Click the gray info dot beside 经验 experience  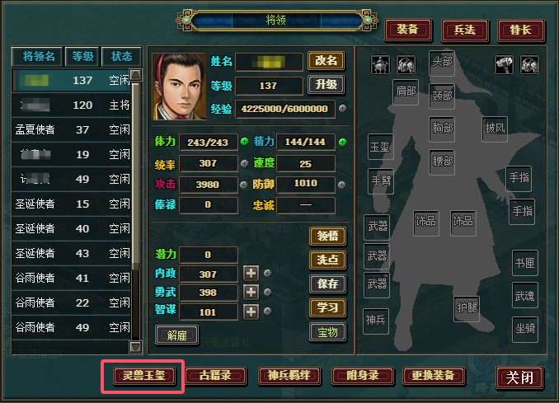(x=342, y=108)
